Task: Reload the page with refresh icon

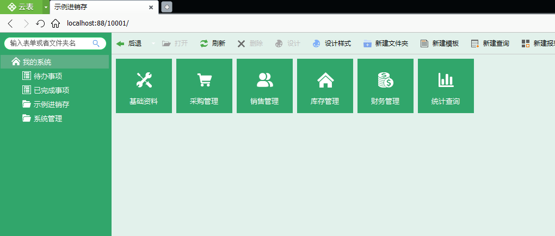Action: pyautogui.click(x=40, y=24)
